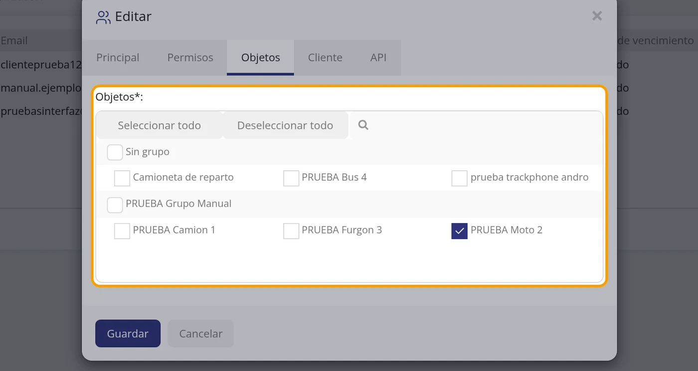Tick PRUEBA Camion 1 checkbox
Viewport: 698px width, 371px height.
(x=122, y=231)
